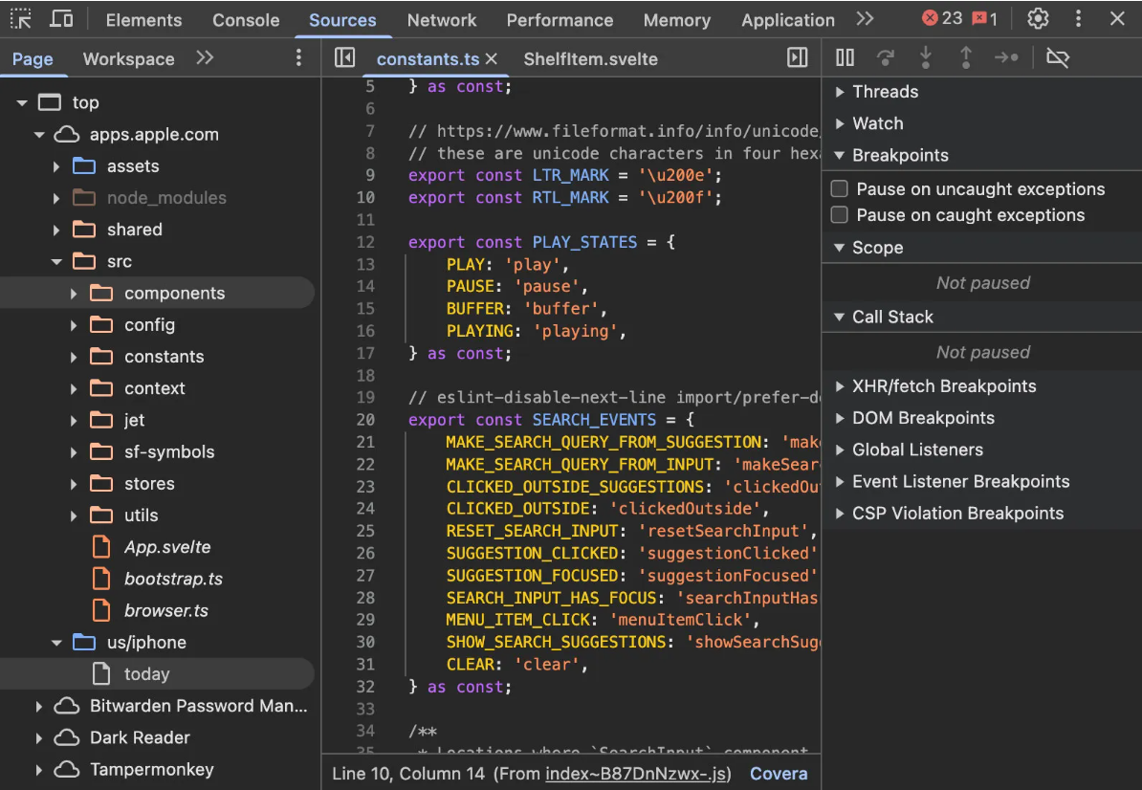The image size is (1142, 790).
Task: Click the Step into next function call icon
Action: pos(926,57)
